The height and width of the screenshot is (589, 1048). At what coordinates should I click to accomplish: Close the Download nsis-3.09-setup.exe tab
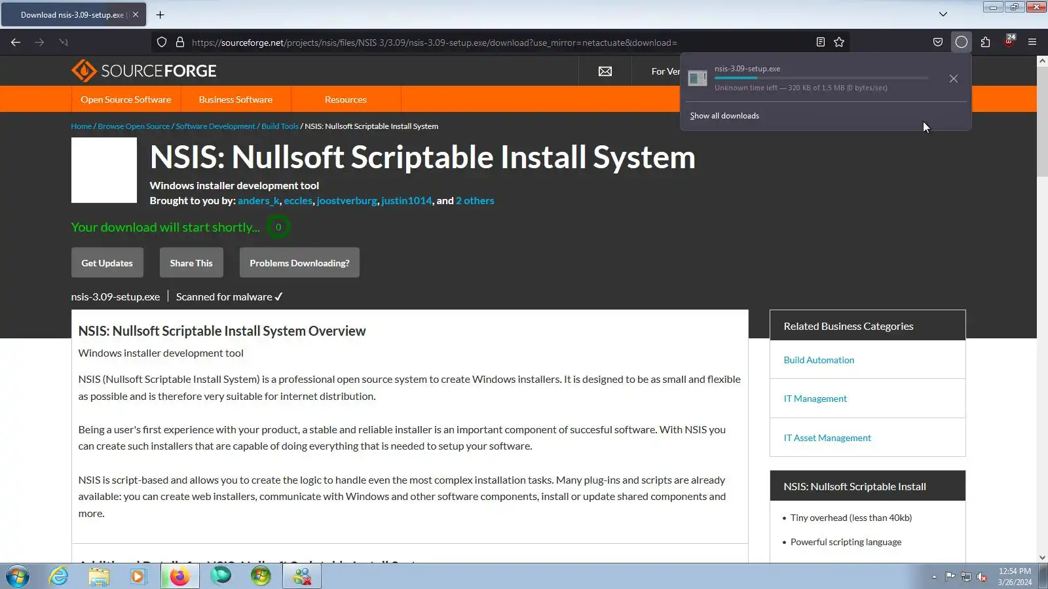[136, 14]
